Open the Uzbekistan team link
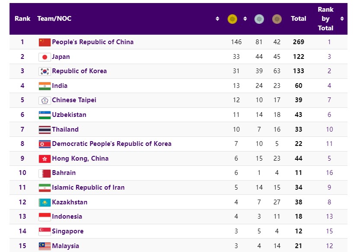The image size is (354, 252). [69, 115]
